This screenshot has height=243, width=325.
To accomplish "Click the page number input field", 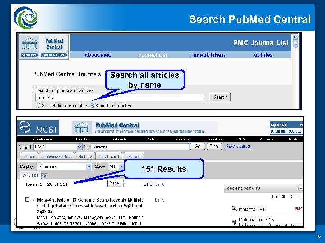I will pos(133,184).
